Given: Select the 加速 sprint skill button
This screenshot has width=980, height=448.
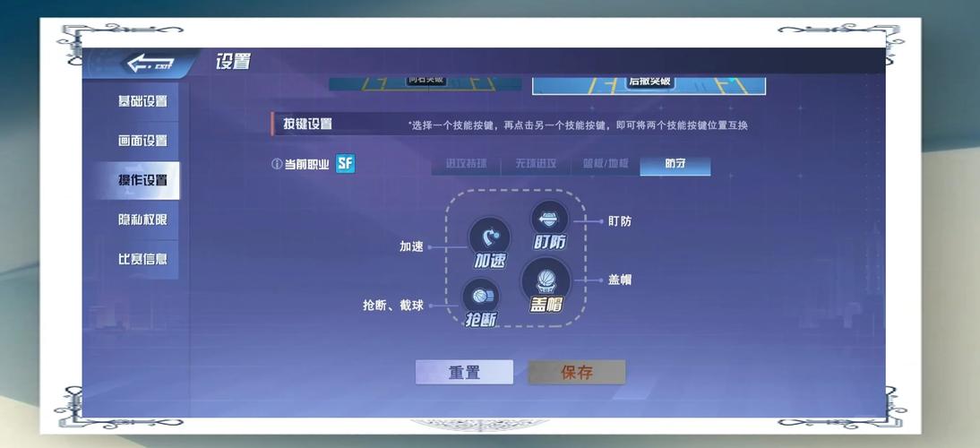Looking at the screenshot, I should pyautogui.click(x=489, y=240).
